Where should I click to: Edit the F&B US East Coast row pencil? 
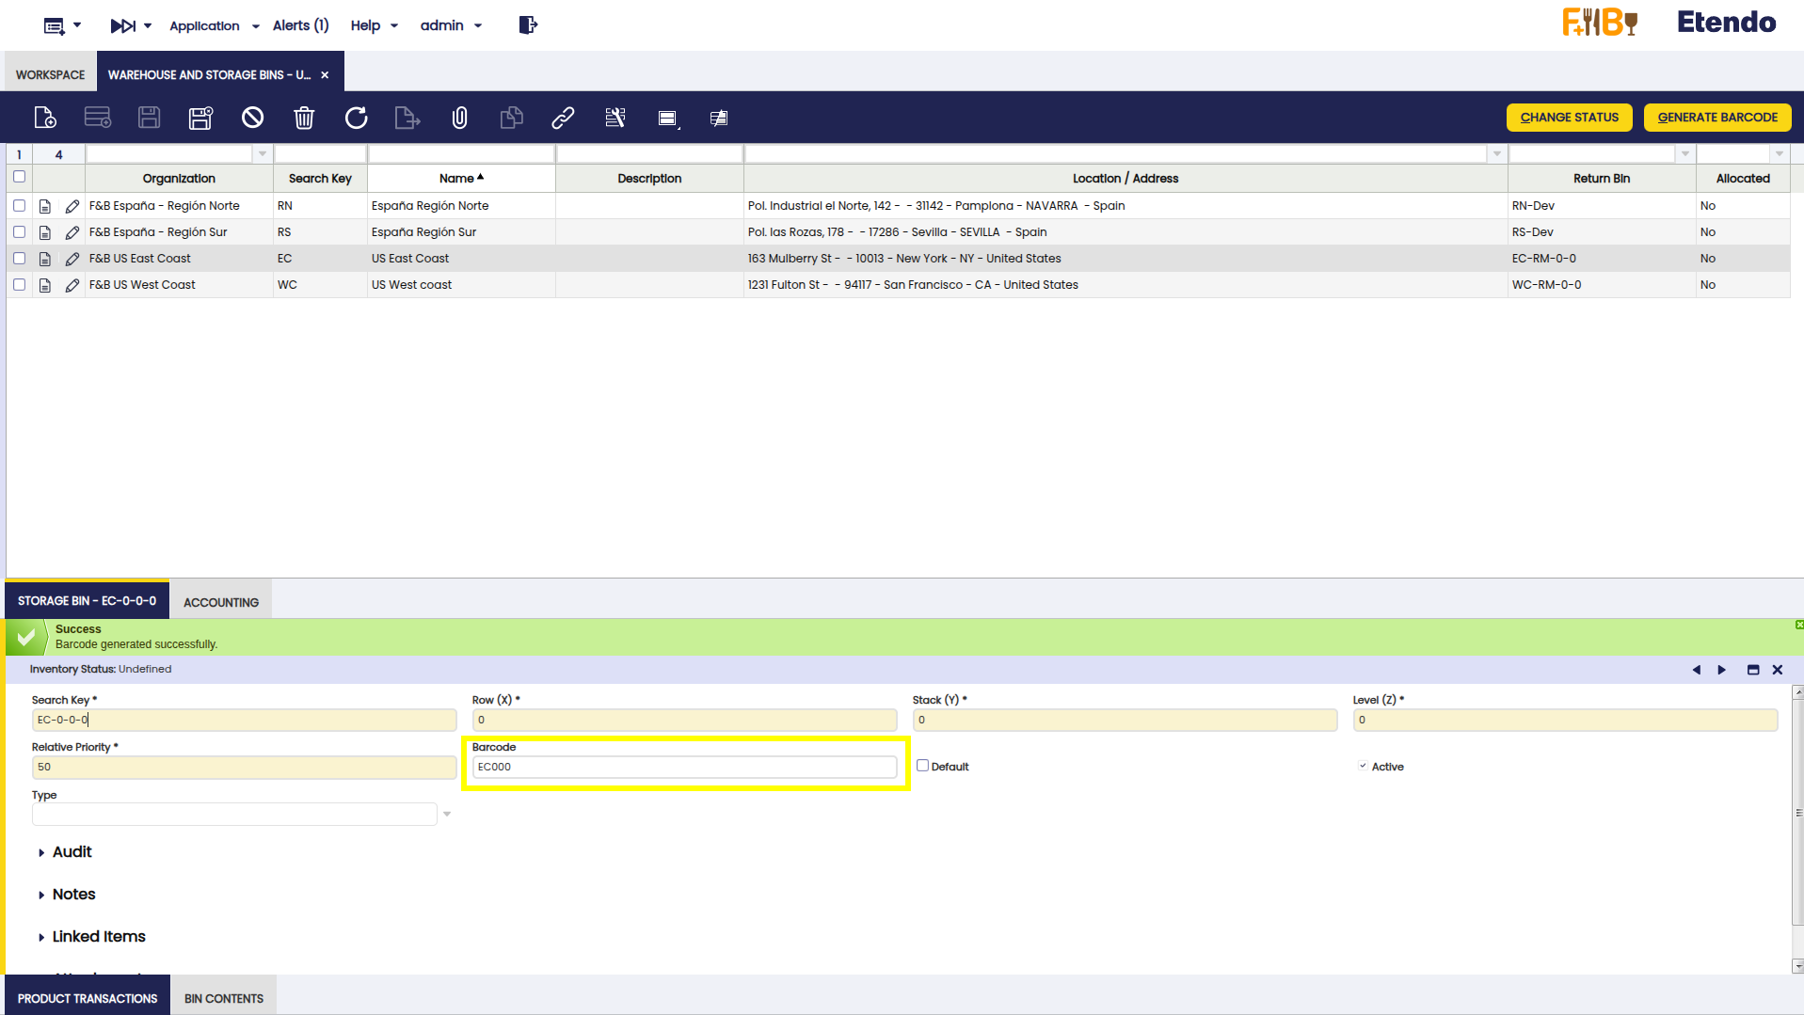[72, 259]
